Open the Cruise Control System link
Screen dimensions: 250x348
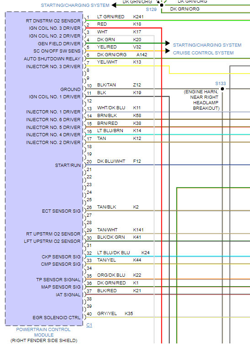[x=203, y=53]
